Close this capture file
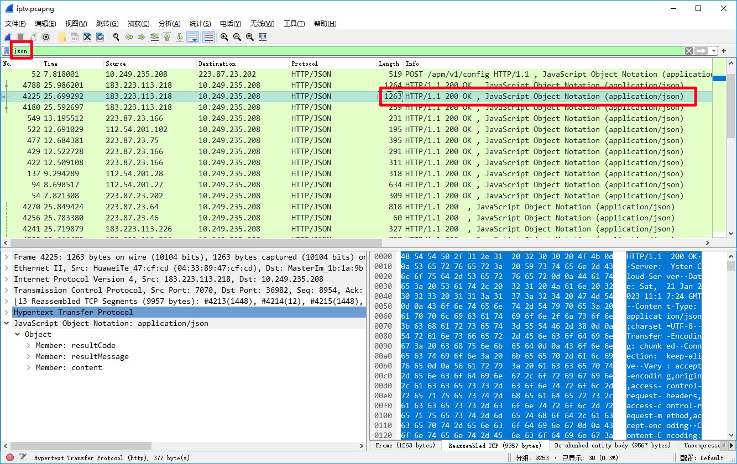Viewport: 737px width, 464px height. [87, 37]
